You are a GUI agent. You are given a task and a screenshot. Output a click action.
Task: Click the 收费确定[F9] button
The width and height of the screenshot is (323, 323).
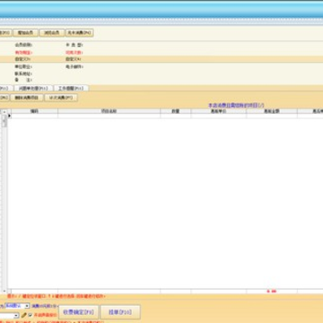[x=78, y=312]
